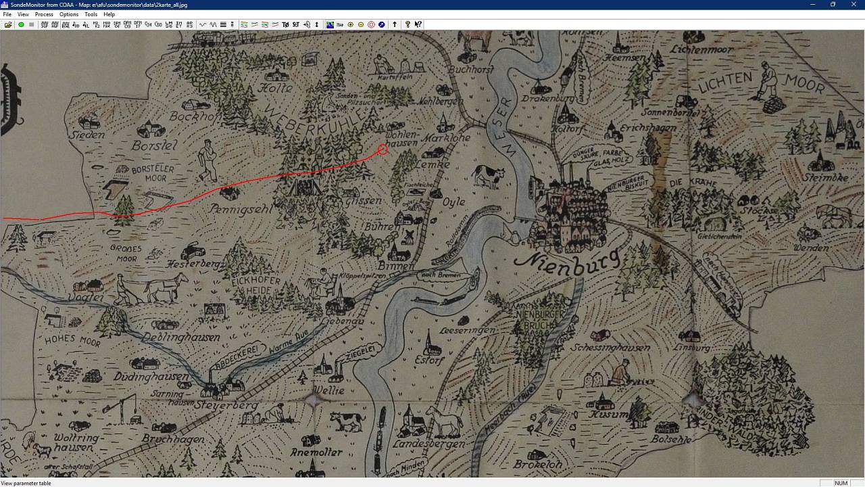The height and width of the screenshot is (487, 865).
Task: Toggle the map image view icon
Action: point(330,24)
